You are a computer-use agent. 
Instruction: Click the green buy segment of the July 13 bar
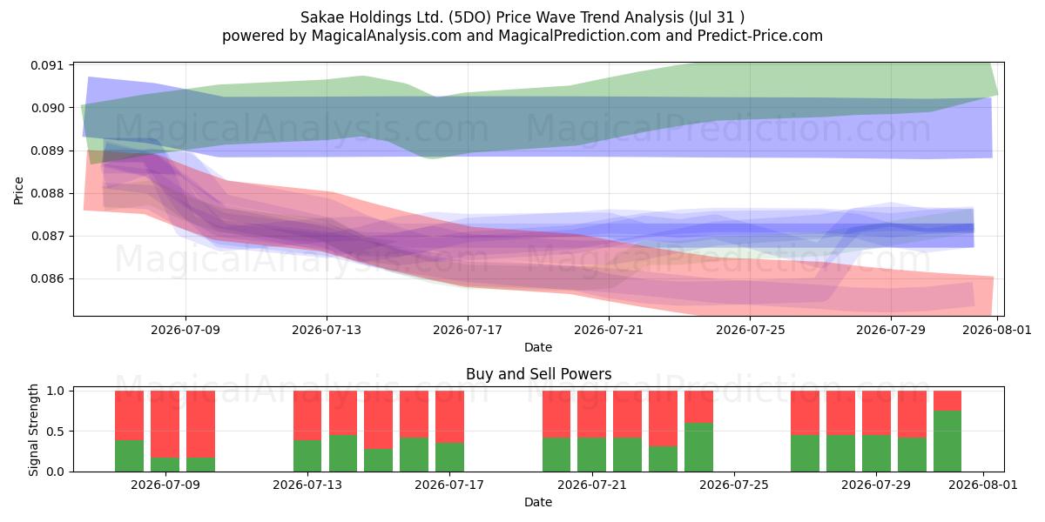[x=307, y=456]
